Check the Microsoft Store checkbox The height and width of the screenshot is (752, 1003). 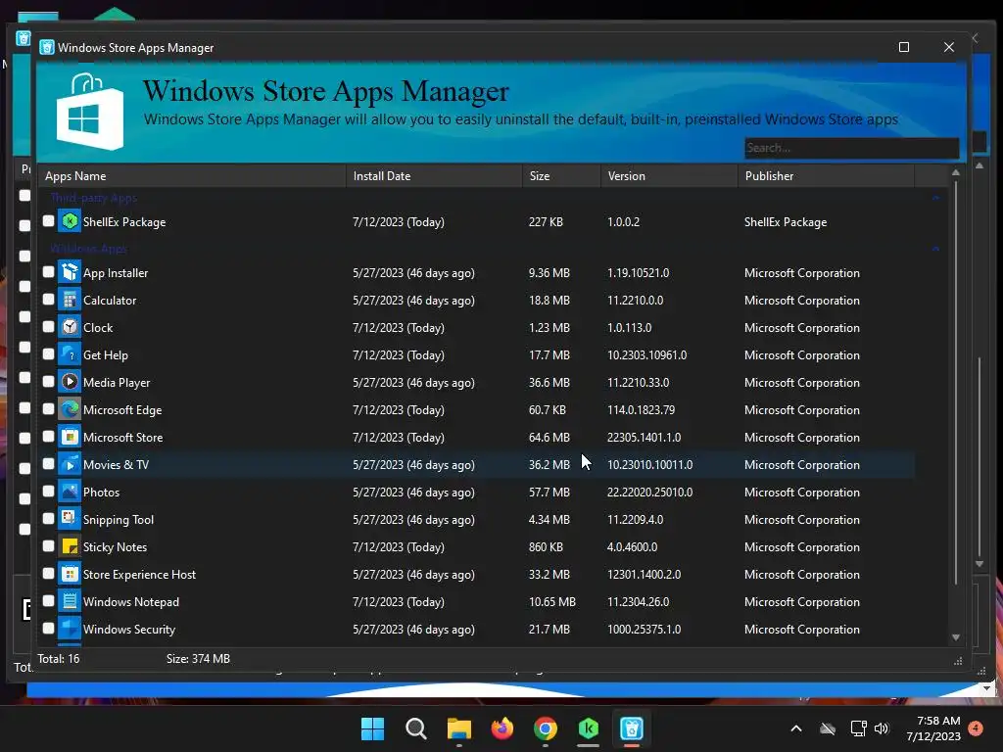tap(48, 437)
